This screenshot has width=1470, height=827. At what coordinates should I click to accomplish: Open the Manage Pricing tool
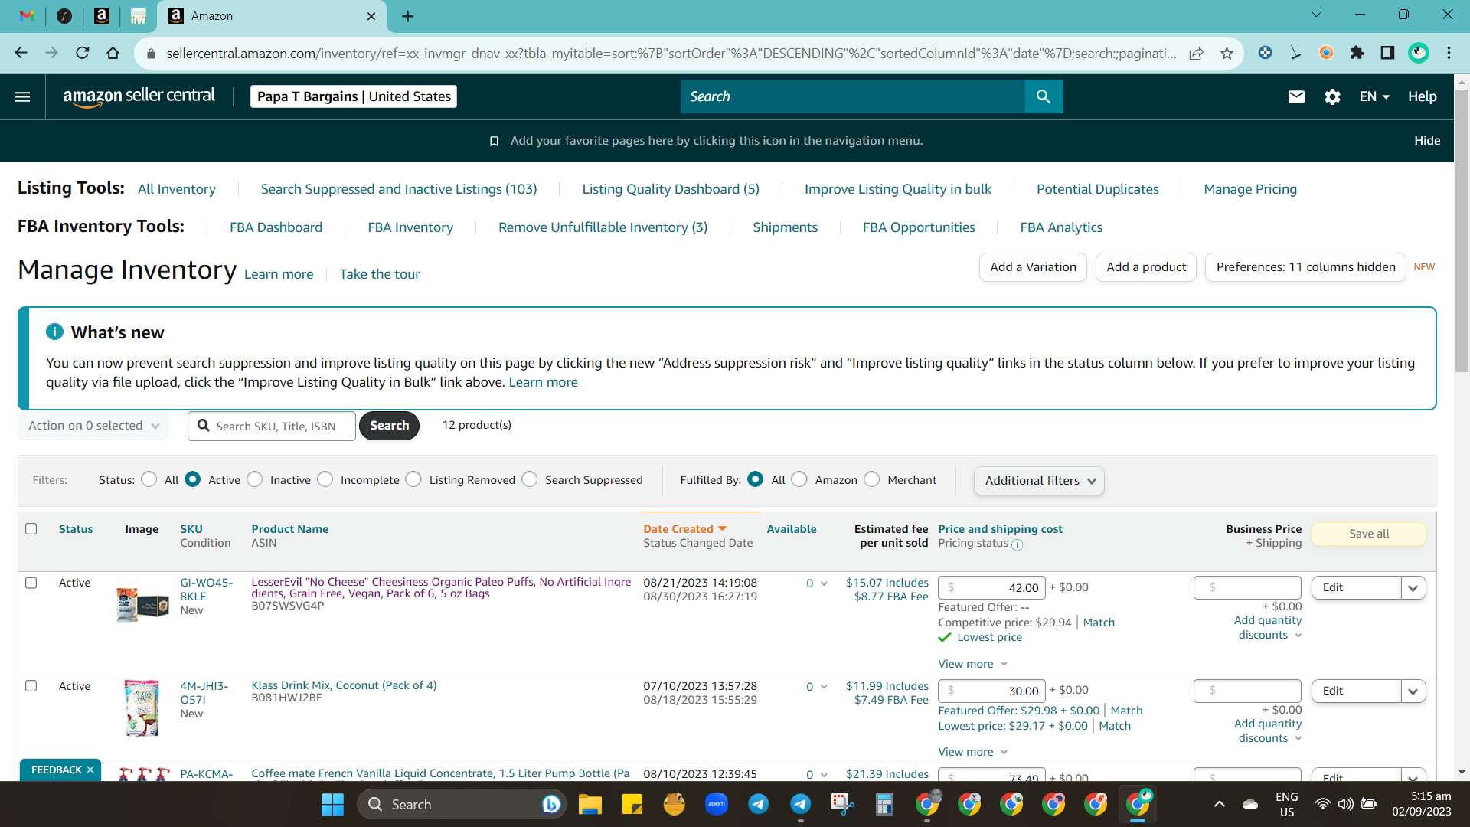pyautogui.click(x=1250, y=189)
